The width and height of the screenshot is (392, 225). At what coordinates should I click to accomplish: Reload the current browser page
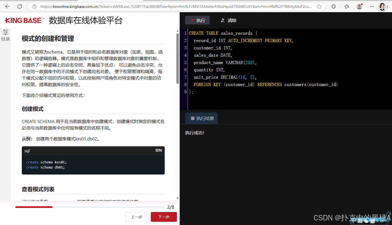tap(20, 6)
